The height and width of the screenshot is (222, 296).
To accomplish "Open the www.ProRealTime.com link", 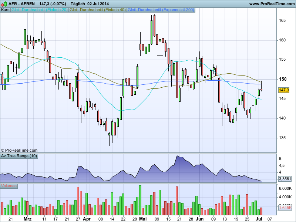I will click(x=272, y=4).
